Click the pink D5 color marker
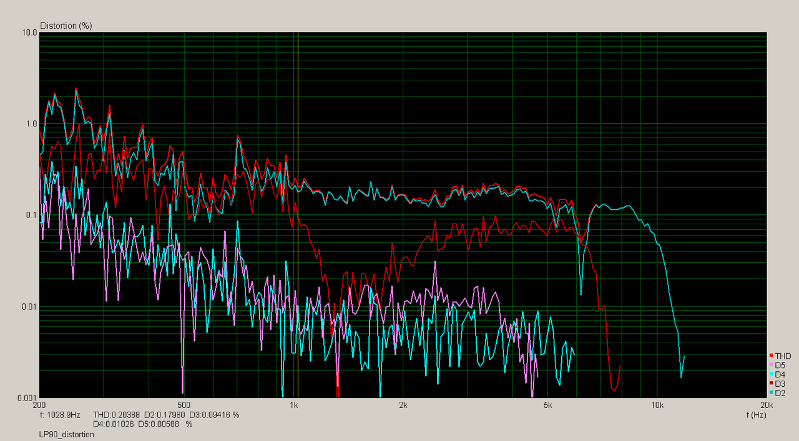 772,365
